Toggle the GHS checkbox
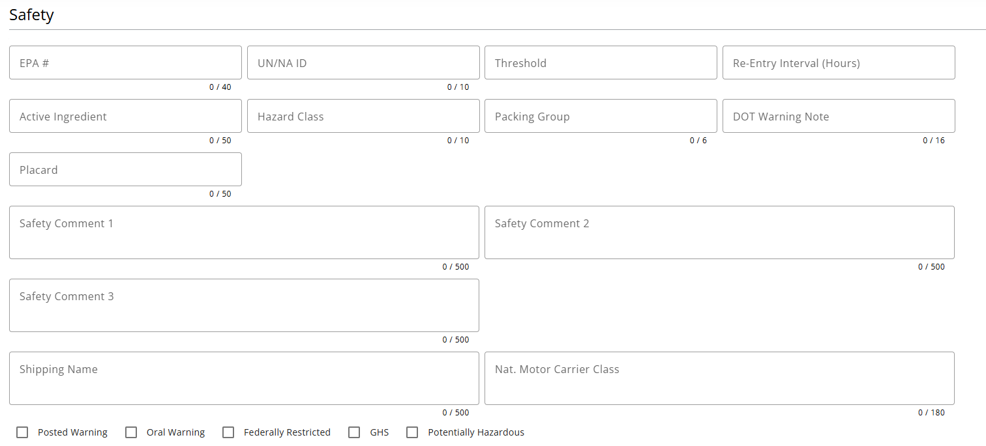The height and width of the screenshot is (446, 986). click(x=354, y=432)
